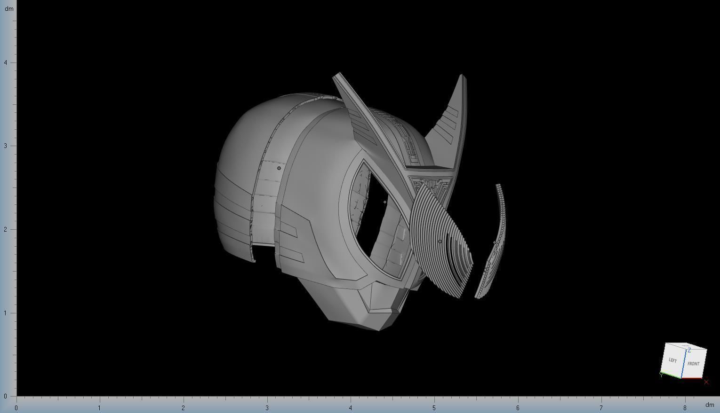This screenshot has width=720, height=413.
Task: Click the FRONT face of view cube
Action: pyautogui.click(x=694, y=364)
